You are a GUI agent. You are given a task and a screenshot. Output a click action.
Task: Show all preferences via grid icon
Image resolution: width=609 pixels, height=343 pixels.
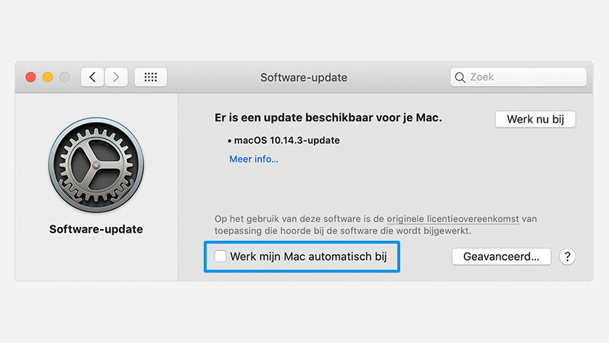151,77
